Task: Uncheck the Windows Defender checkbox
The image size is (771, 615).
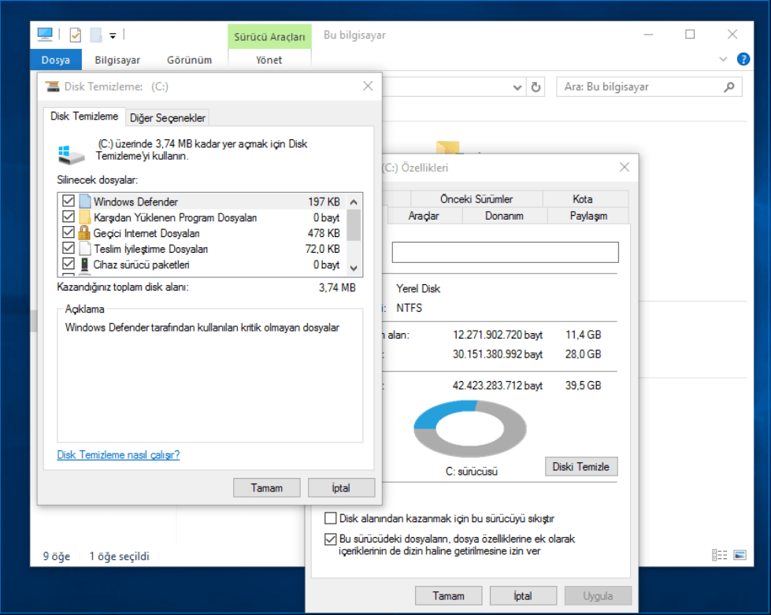Action: 69,201
